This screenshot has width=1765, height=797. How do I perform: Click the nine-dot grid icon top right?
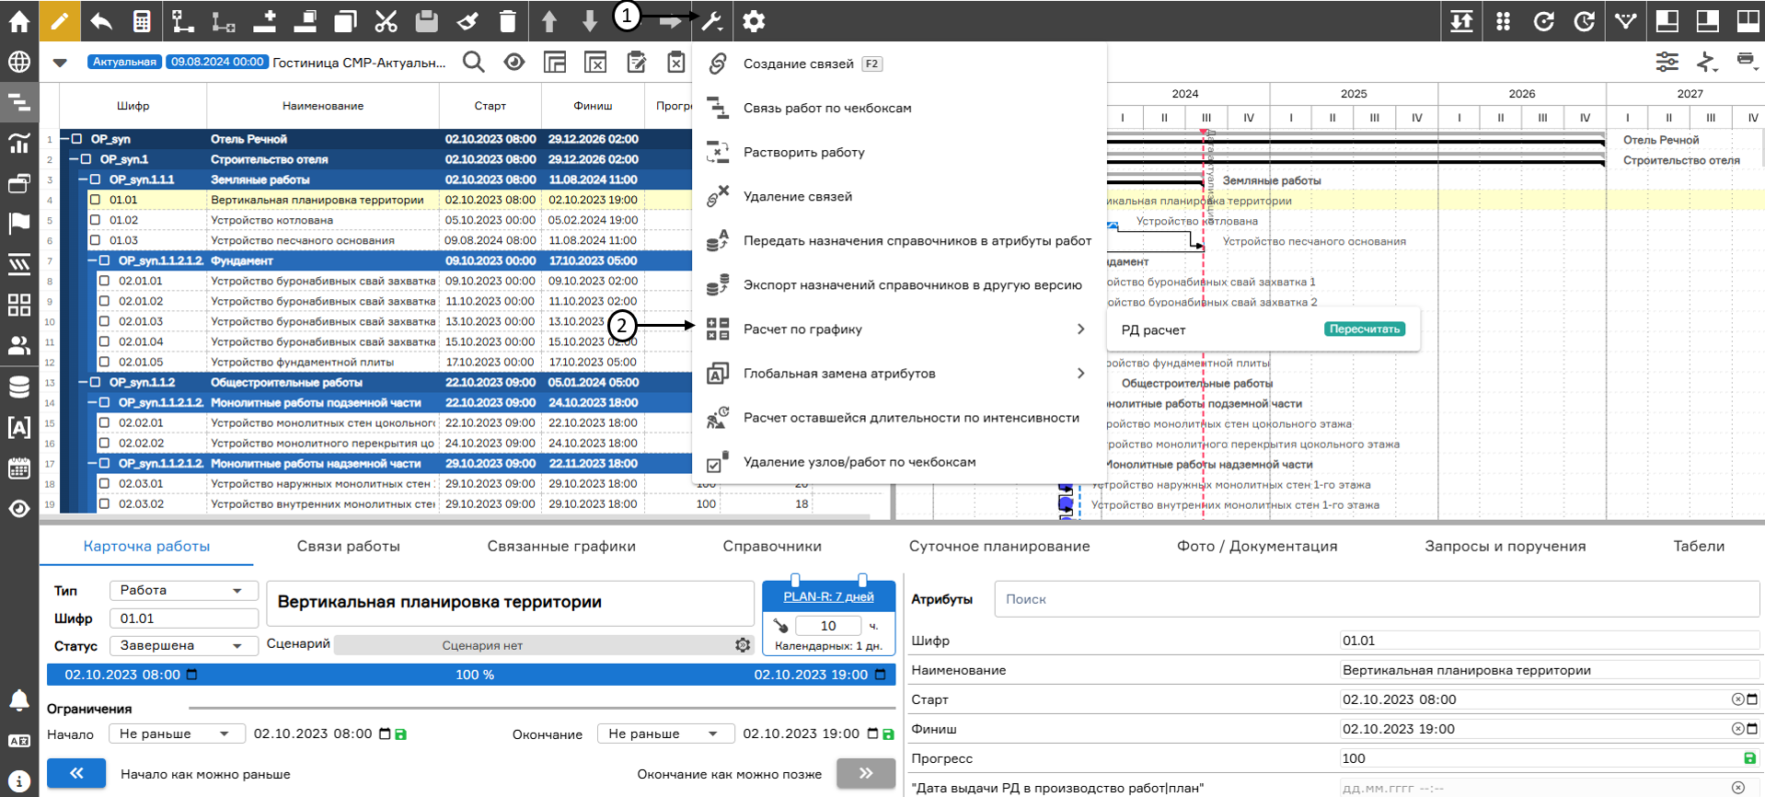(x=1503, y=21)
